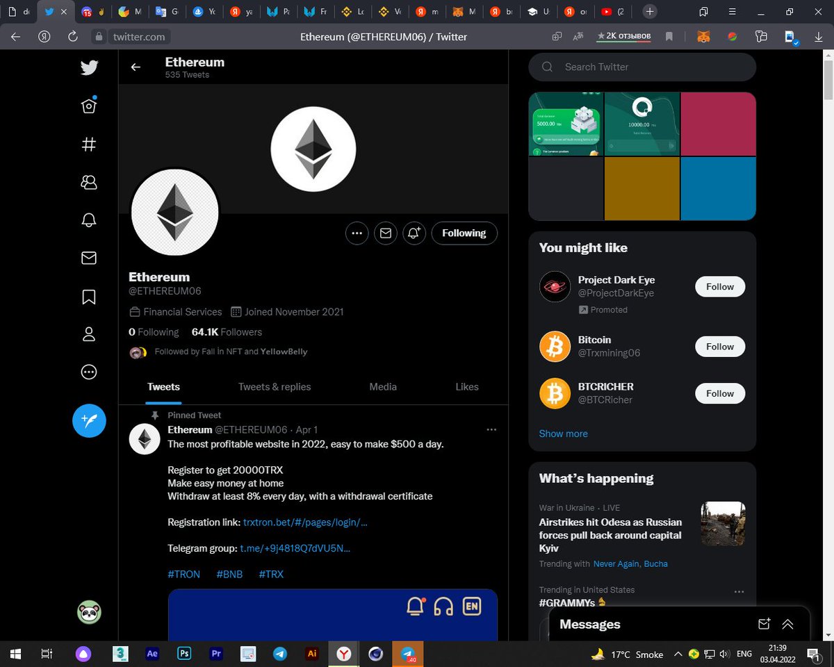Show hidden tray icons chevron
Viewport: 834px width, 667px height.
[678, 654]
